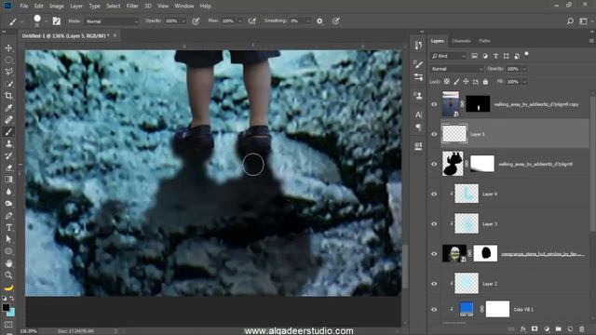Viewport: 596px width, 335px height.
Task: Open layer blend mode Normal dropdown
Action: pyautogui.click(x=457, y=69)
